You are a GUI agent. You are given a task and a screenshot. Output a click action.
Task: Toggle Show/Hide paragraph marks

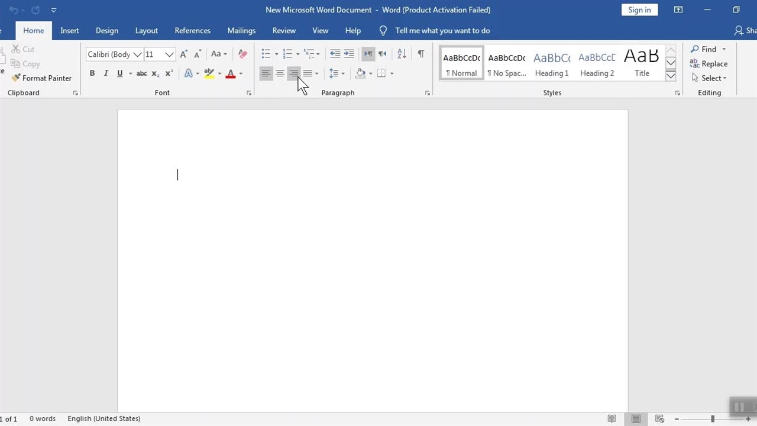420,54
